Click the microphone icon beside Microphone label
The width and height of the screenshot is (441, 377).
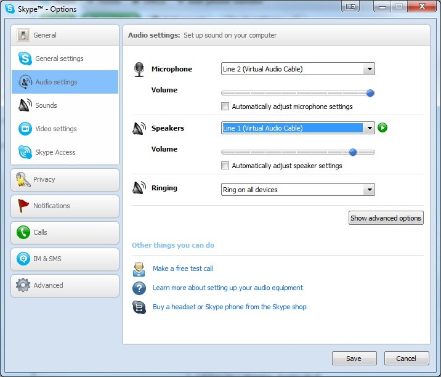[x=139, y=70]
